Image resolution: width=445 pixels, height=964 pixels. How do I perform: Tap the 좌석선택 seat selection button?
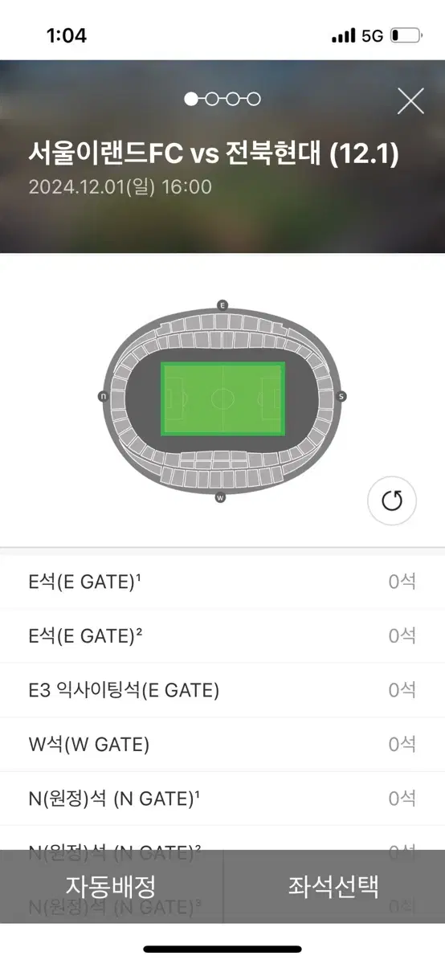(334, 887)
